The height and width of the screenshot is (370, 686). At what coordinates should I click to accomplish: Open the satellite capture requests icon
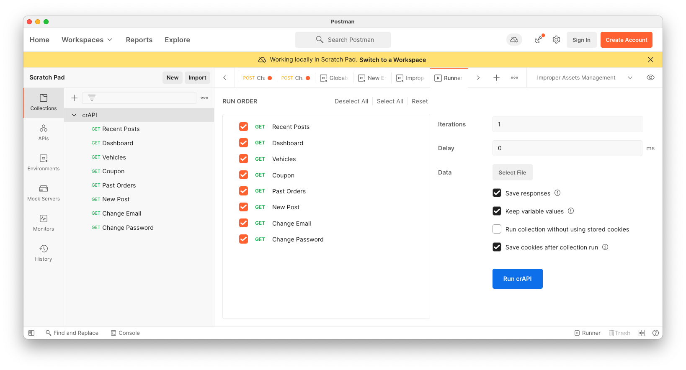pos(539,39)
